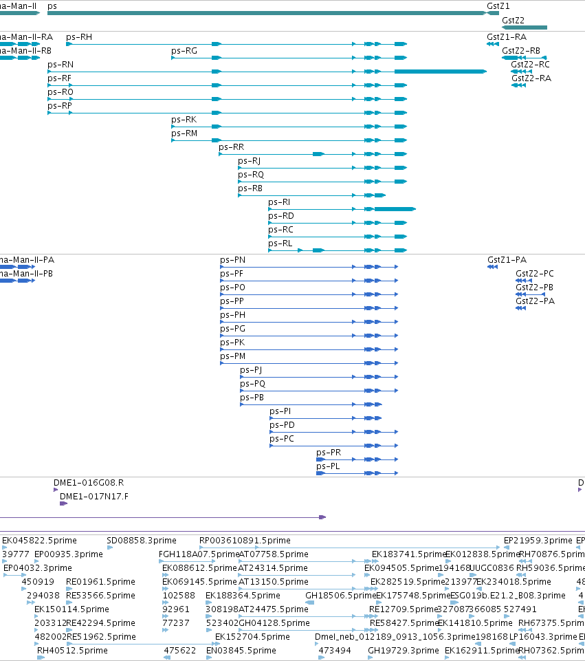The width and height of the screenshot is (585, 661).
Task: Click the GstZ2 gene bar
Action: 525,28
